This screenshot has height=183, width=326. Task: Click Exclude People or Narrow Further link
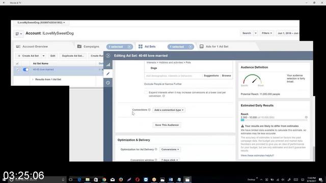(163, 84)
